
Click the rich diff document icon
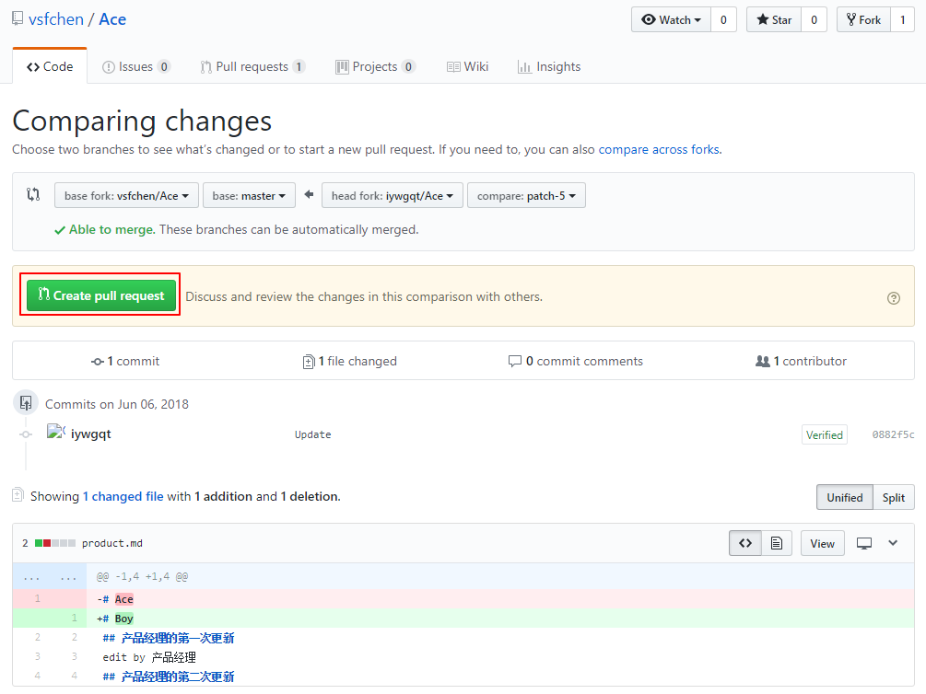click(x=777, y=543)
